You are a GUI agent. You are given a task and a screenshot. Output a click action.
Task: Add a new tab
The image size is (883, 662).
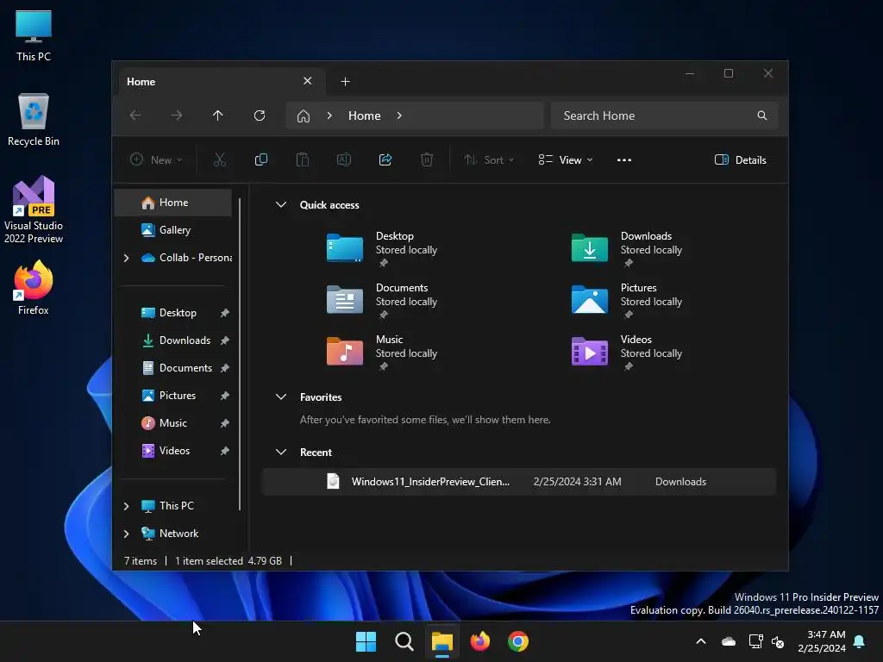point(345,82)
